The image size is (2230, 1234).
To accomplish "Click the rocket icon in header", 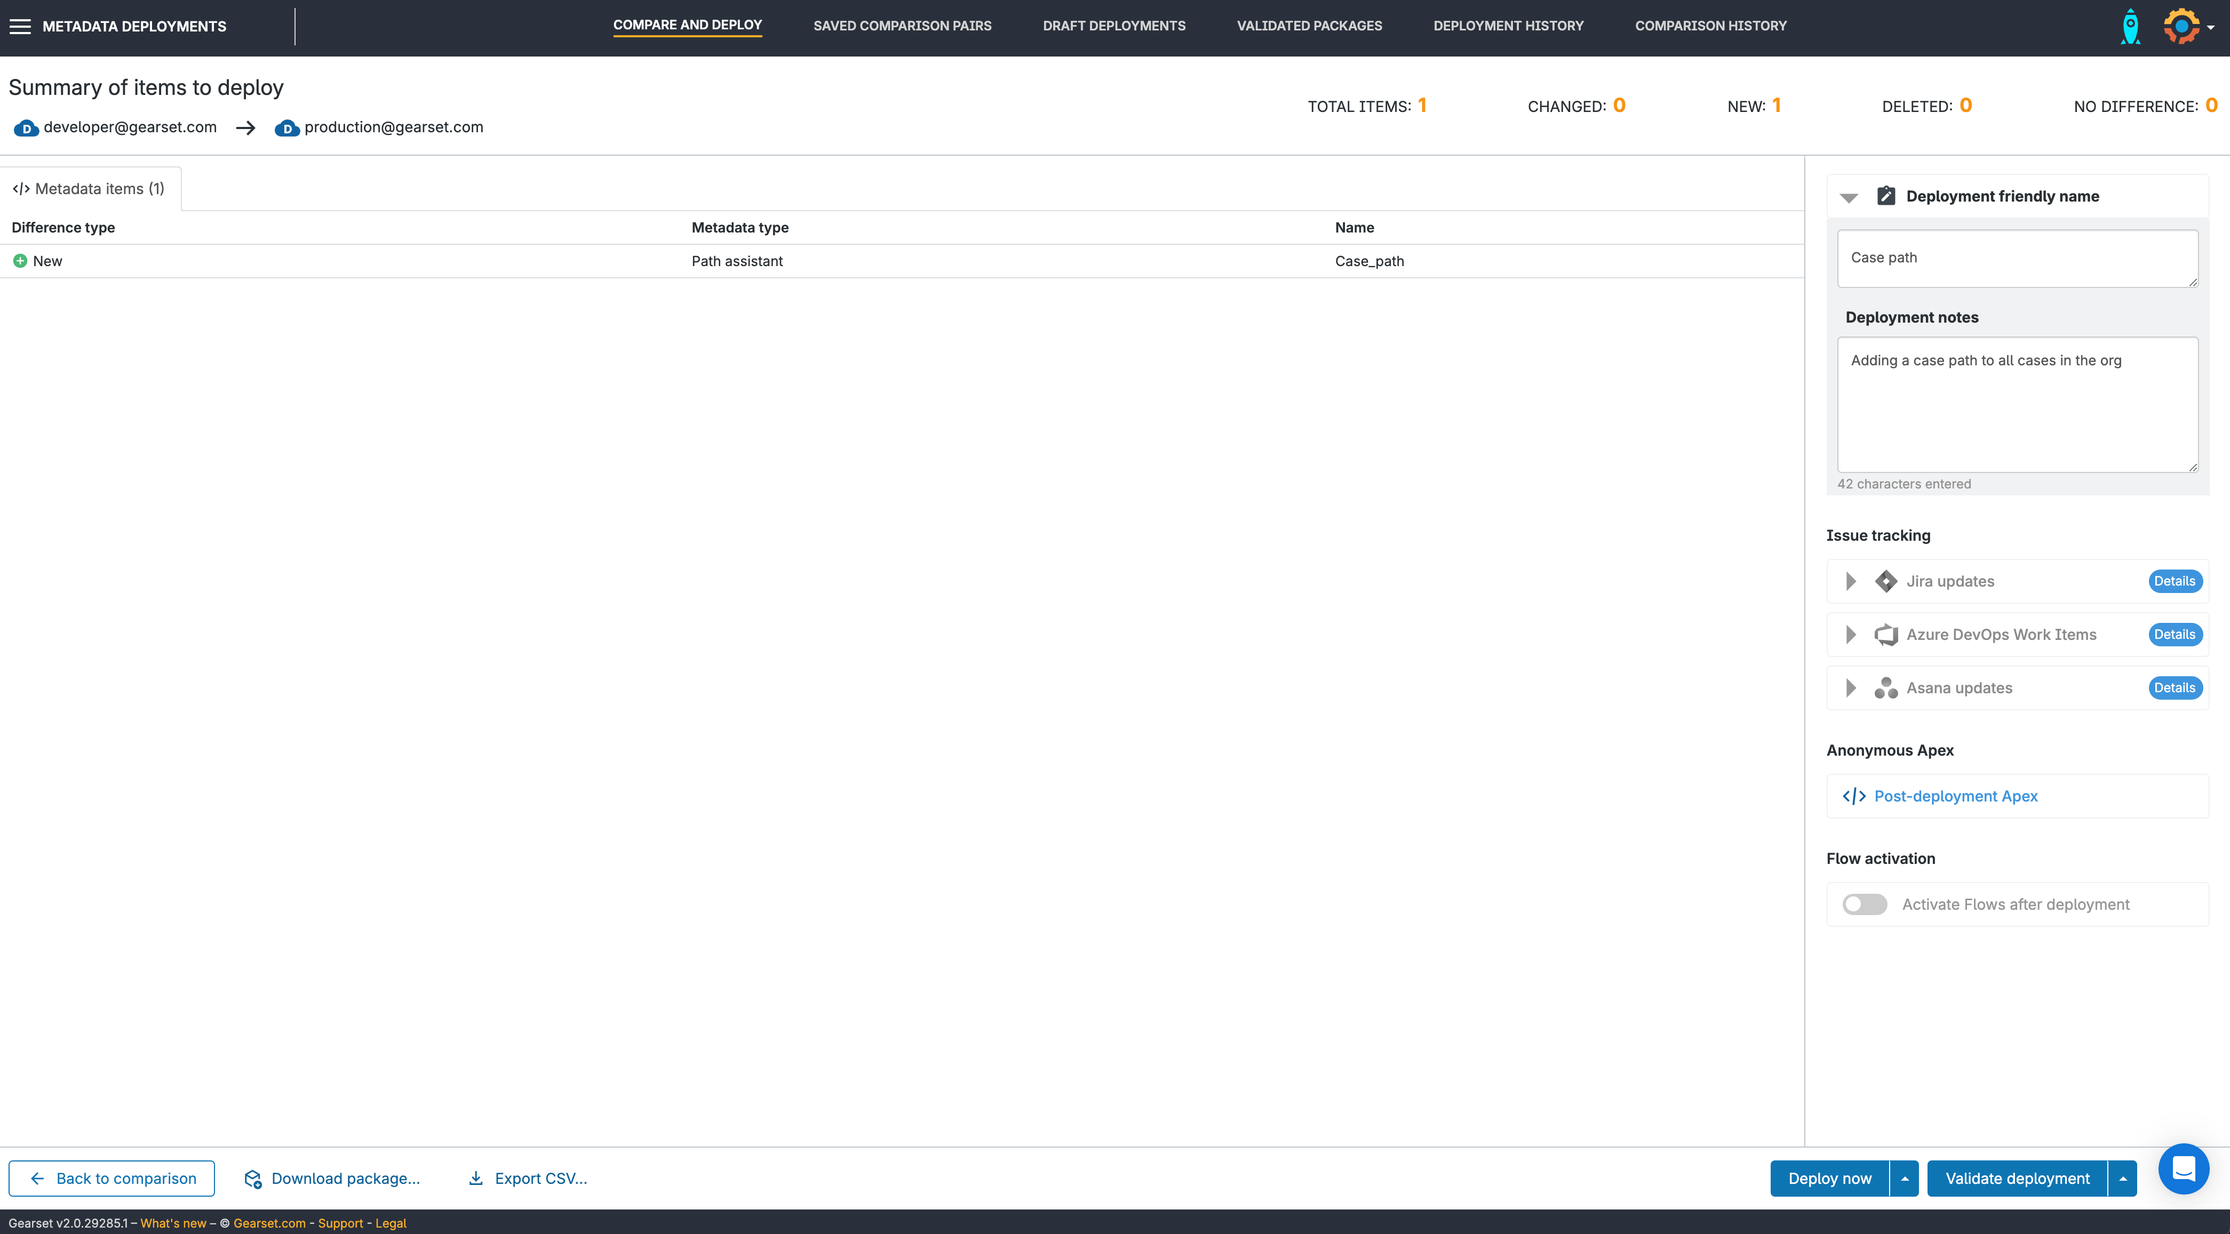I will 2130,27.
